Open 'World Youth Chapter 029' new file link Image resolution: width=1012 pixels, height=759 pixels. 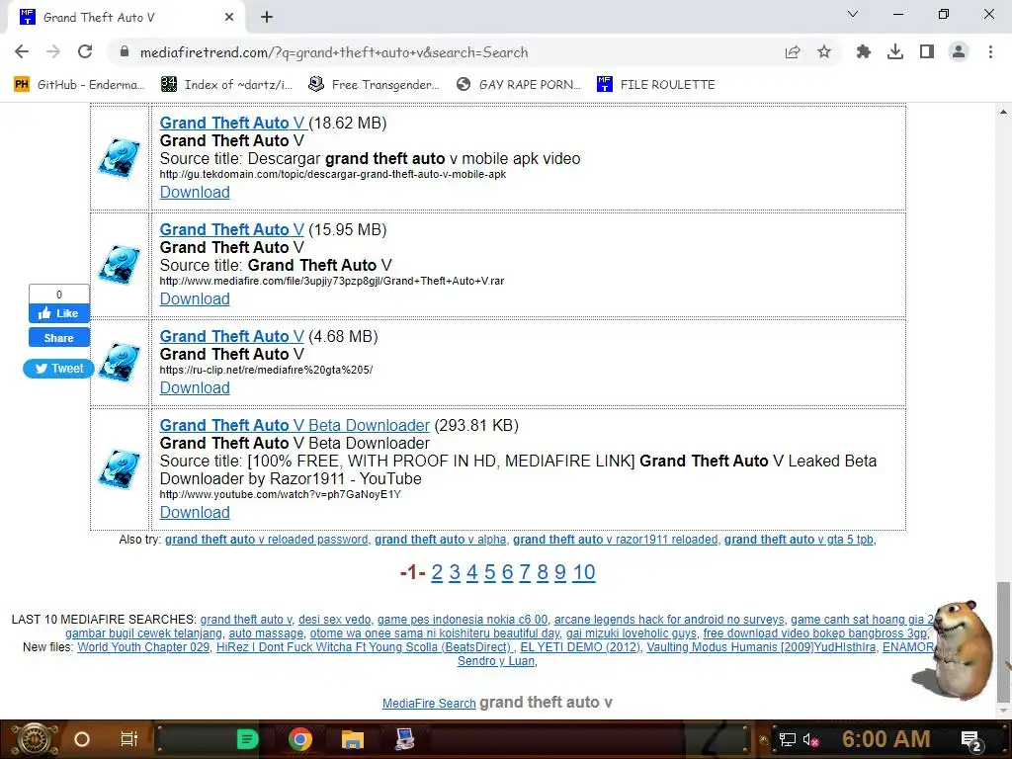143,647
